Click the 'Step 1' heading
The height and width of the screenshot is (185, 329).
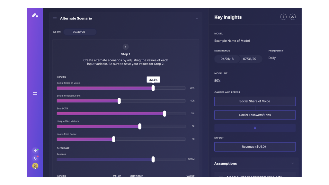tap(126, 54)
